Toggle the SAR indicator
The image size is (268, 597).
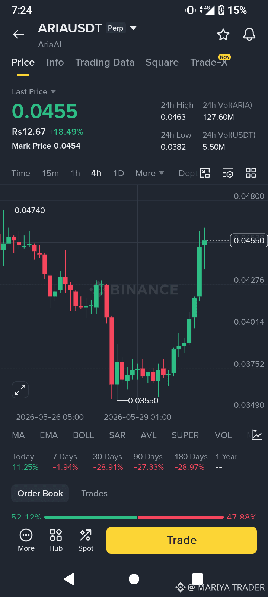pyautogui.click(x=117, y=435)
